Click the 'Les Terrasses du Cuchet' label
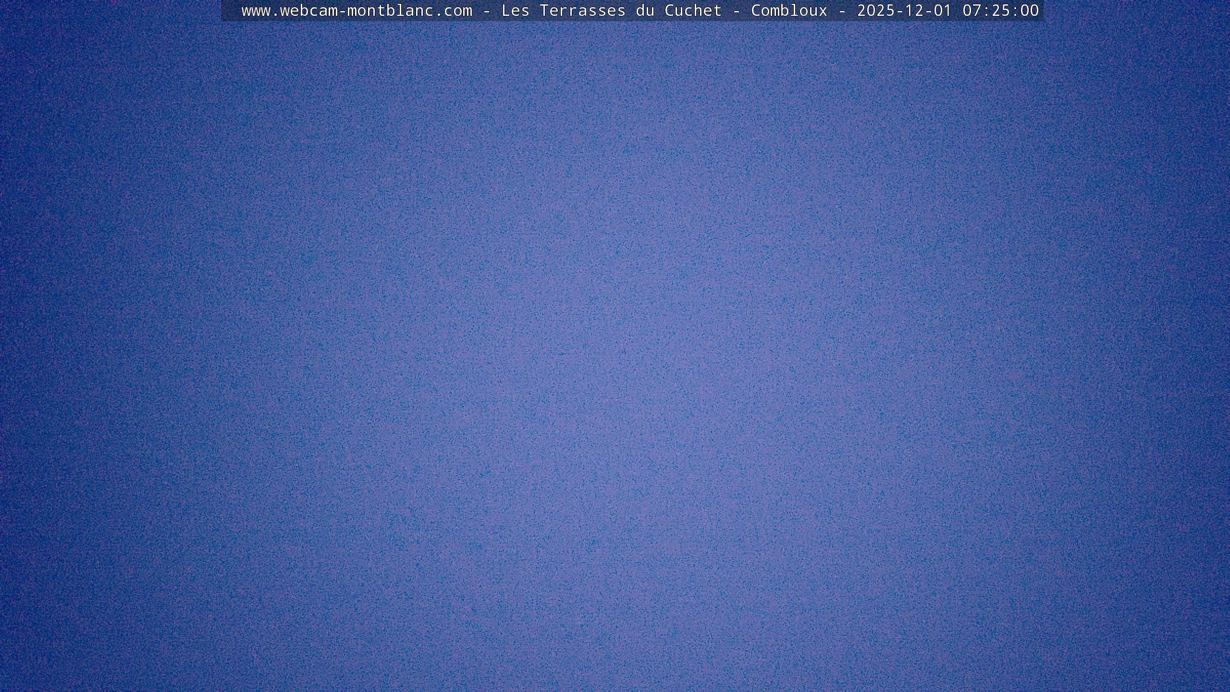 click(x=611, y=11)
